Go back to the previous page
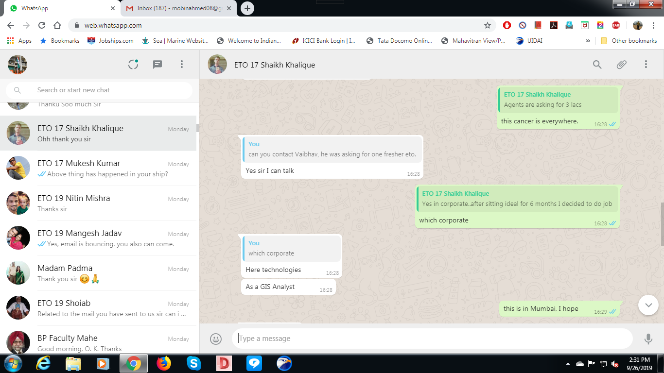 11,25
